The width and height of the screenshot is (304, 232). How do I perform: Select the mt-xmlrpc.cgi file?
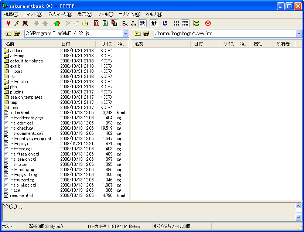(x=23, y=185)
